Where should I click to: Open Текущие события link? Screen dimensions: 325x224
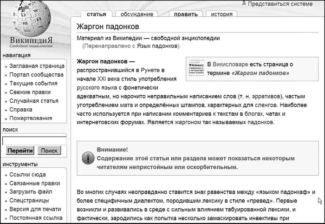pos(33,83)
